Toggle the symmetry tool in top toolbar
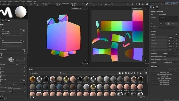 coord(106,4)
